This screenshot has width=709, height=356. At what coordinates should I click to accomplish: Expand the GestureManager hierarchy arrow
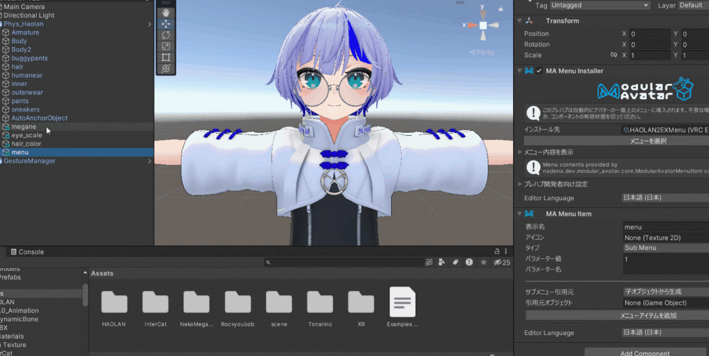(150, 161)
